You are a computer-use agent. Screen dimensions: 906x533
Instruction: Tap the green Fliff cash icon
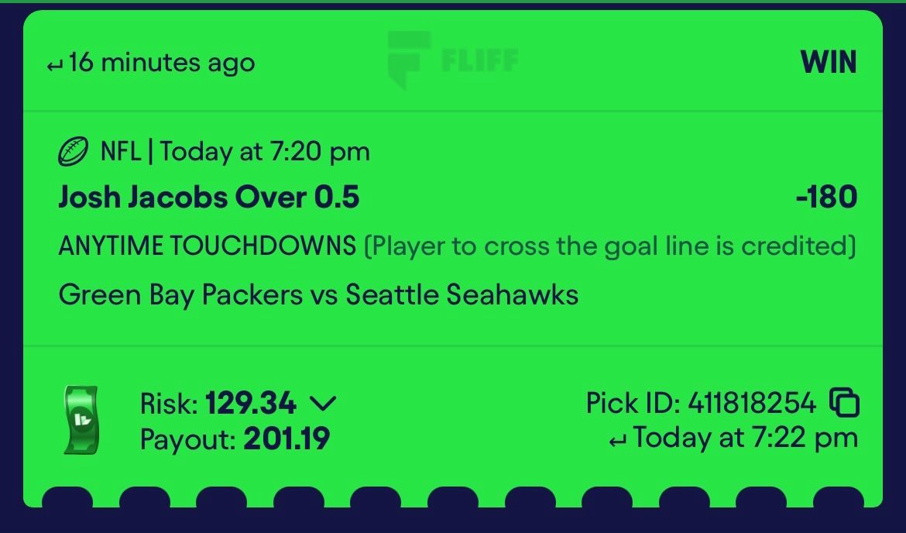81,420
